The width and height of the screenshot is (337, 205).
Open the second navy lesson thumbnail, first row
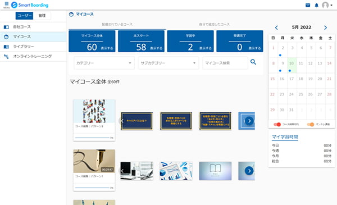(176, 121)
